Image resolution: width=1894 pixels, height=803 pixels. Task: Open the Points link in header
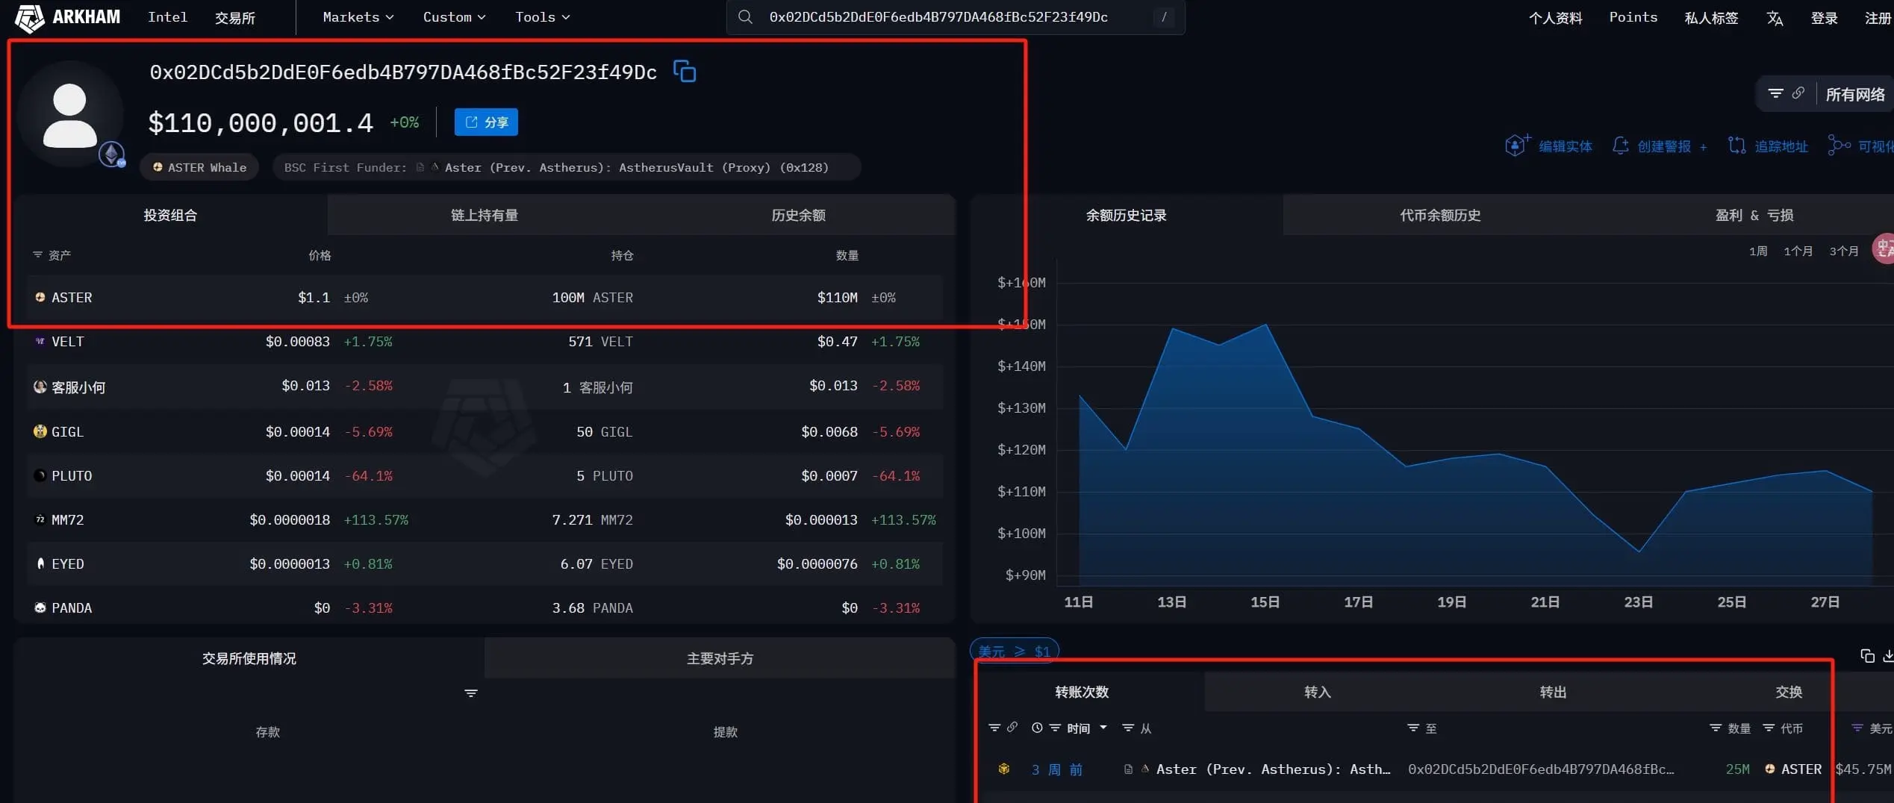point(1633,17)
